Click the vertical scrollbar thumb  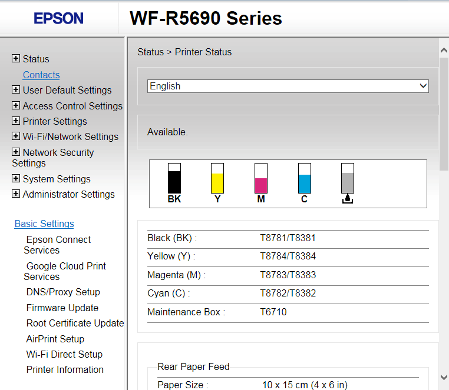pyautogui.click(x=444, y=114)
